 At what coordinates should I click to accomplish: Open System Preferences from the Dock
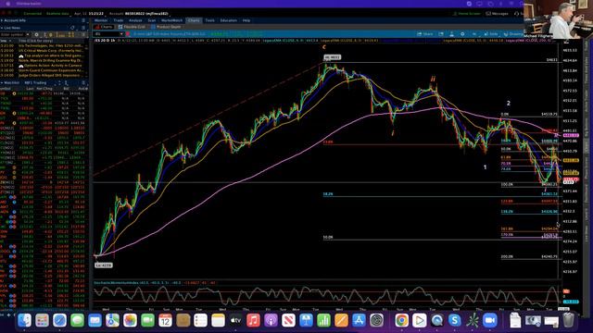376,321
